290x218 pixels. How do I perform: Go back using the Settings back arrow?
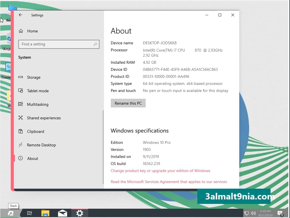pos(21,15)
